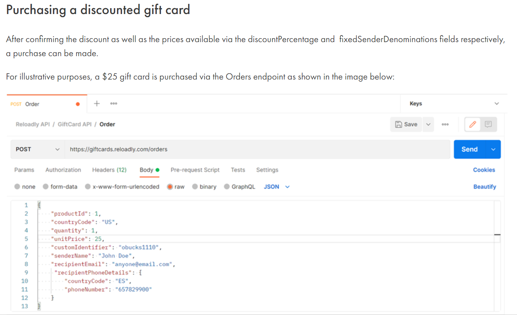Click the unsaved orange dot on Order tab
Image resolution: width=517 pixels, height=315 pixels.
(78, 104)
